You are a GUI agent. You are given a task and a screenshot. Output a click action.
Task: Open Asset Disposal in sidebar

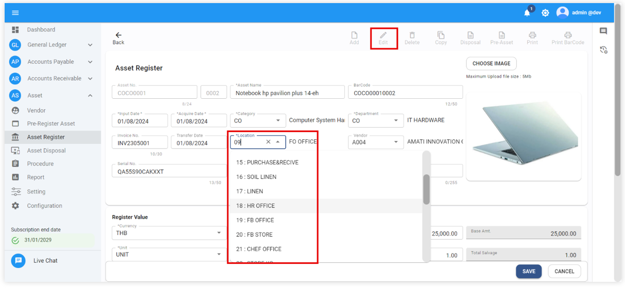click(x=46, y=151)
